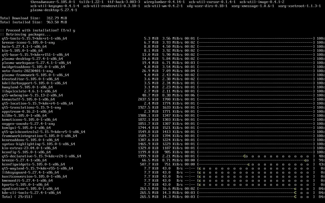Click plasma-workspace-5.27.4.1-1-x86_64 package name
The height and width of the screenshot is (203, 325).
tap(37, 63)
